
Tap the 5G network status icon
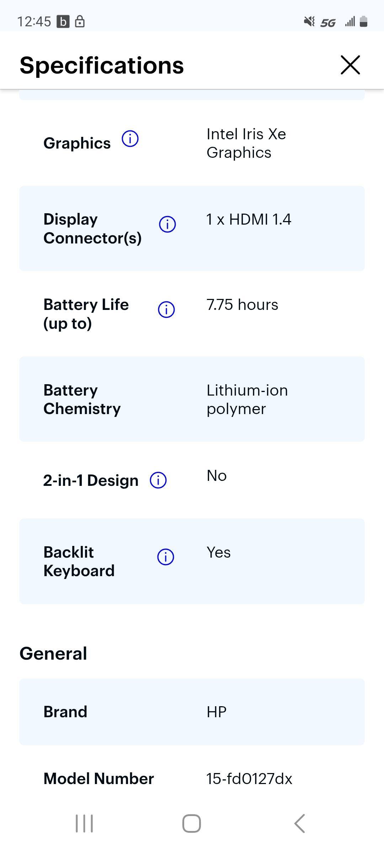327,23
